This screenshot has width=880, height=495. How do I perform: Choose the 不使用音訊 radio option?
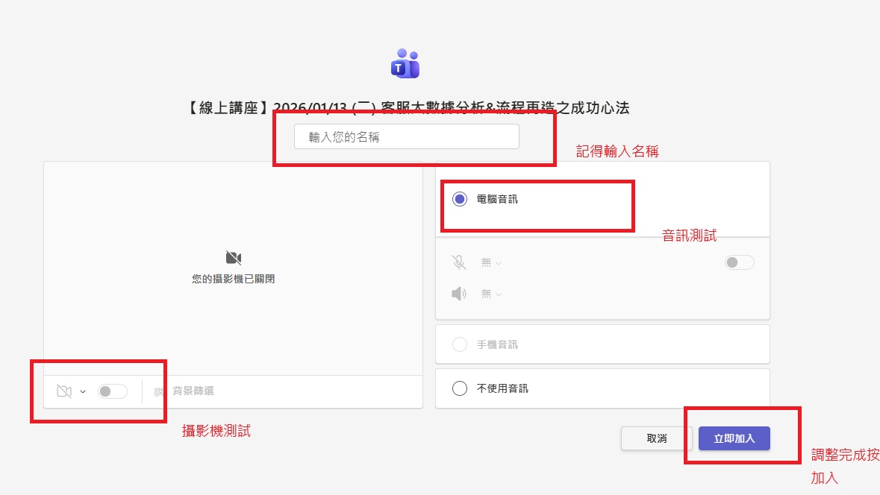tap(460, 388)
